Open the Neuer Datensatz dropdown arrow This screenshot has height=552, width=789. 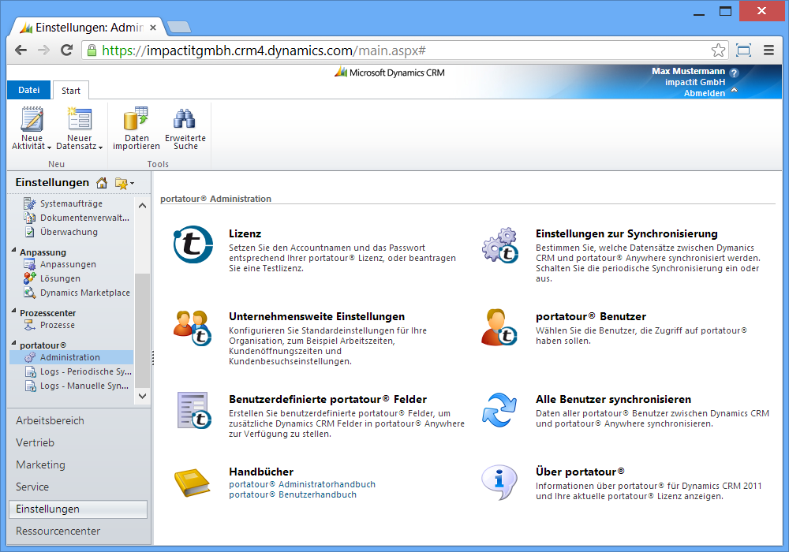[x=101, y=147]
